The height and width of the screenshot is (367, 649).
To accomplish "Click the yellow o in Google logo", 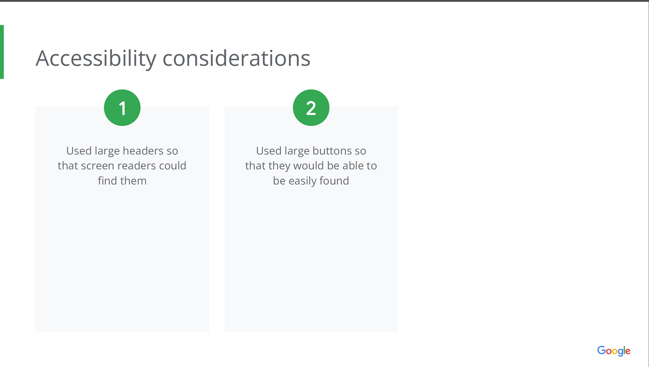I will click(x=615, y=351).
